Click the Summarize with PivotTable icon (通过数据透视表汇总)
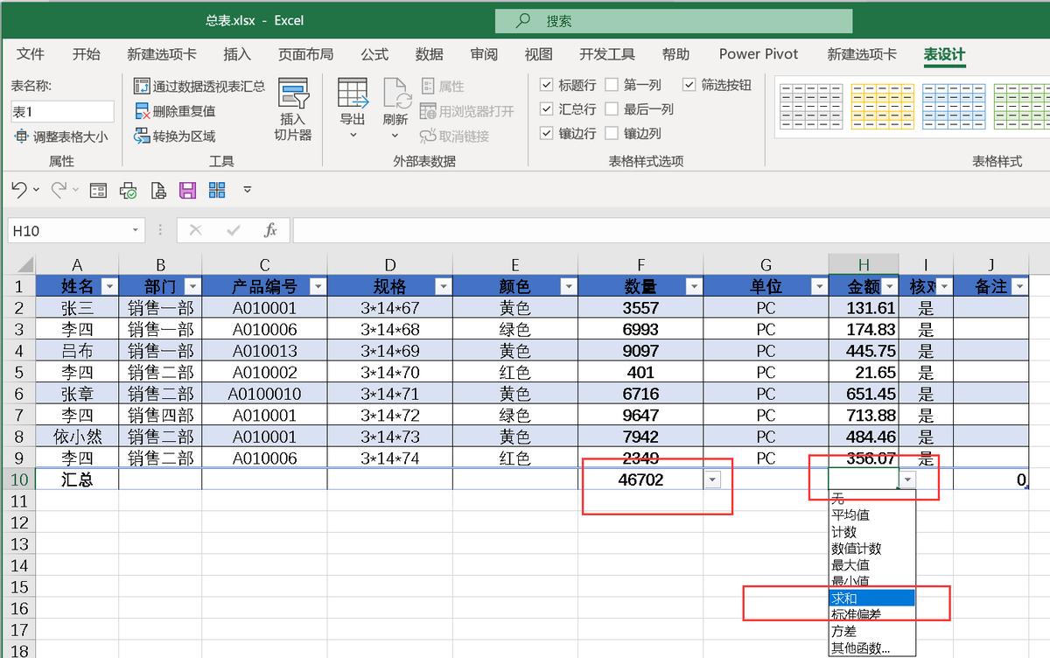The height and width of the screenshot is (658, 1050). coord(142,86)
